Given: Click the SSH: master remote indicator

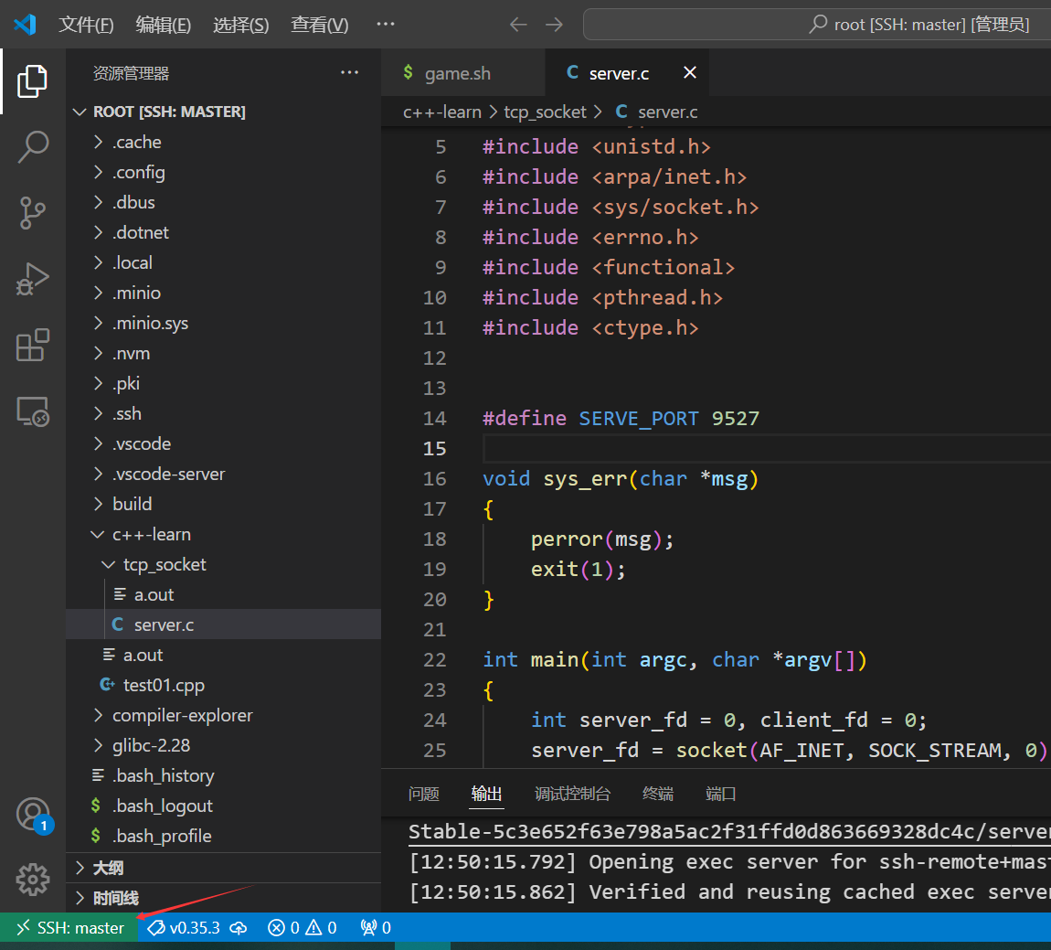Looking at the screenshot, I should 69,928.
